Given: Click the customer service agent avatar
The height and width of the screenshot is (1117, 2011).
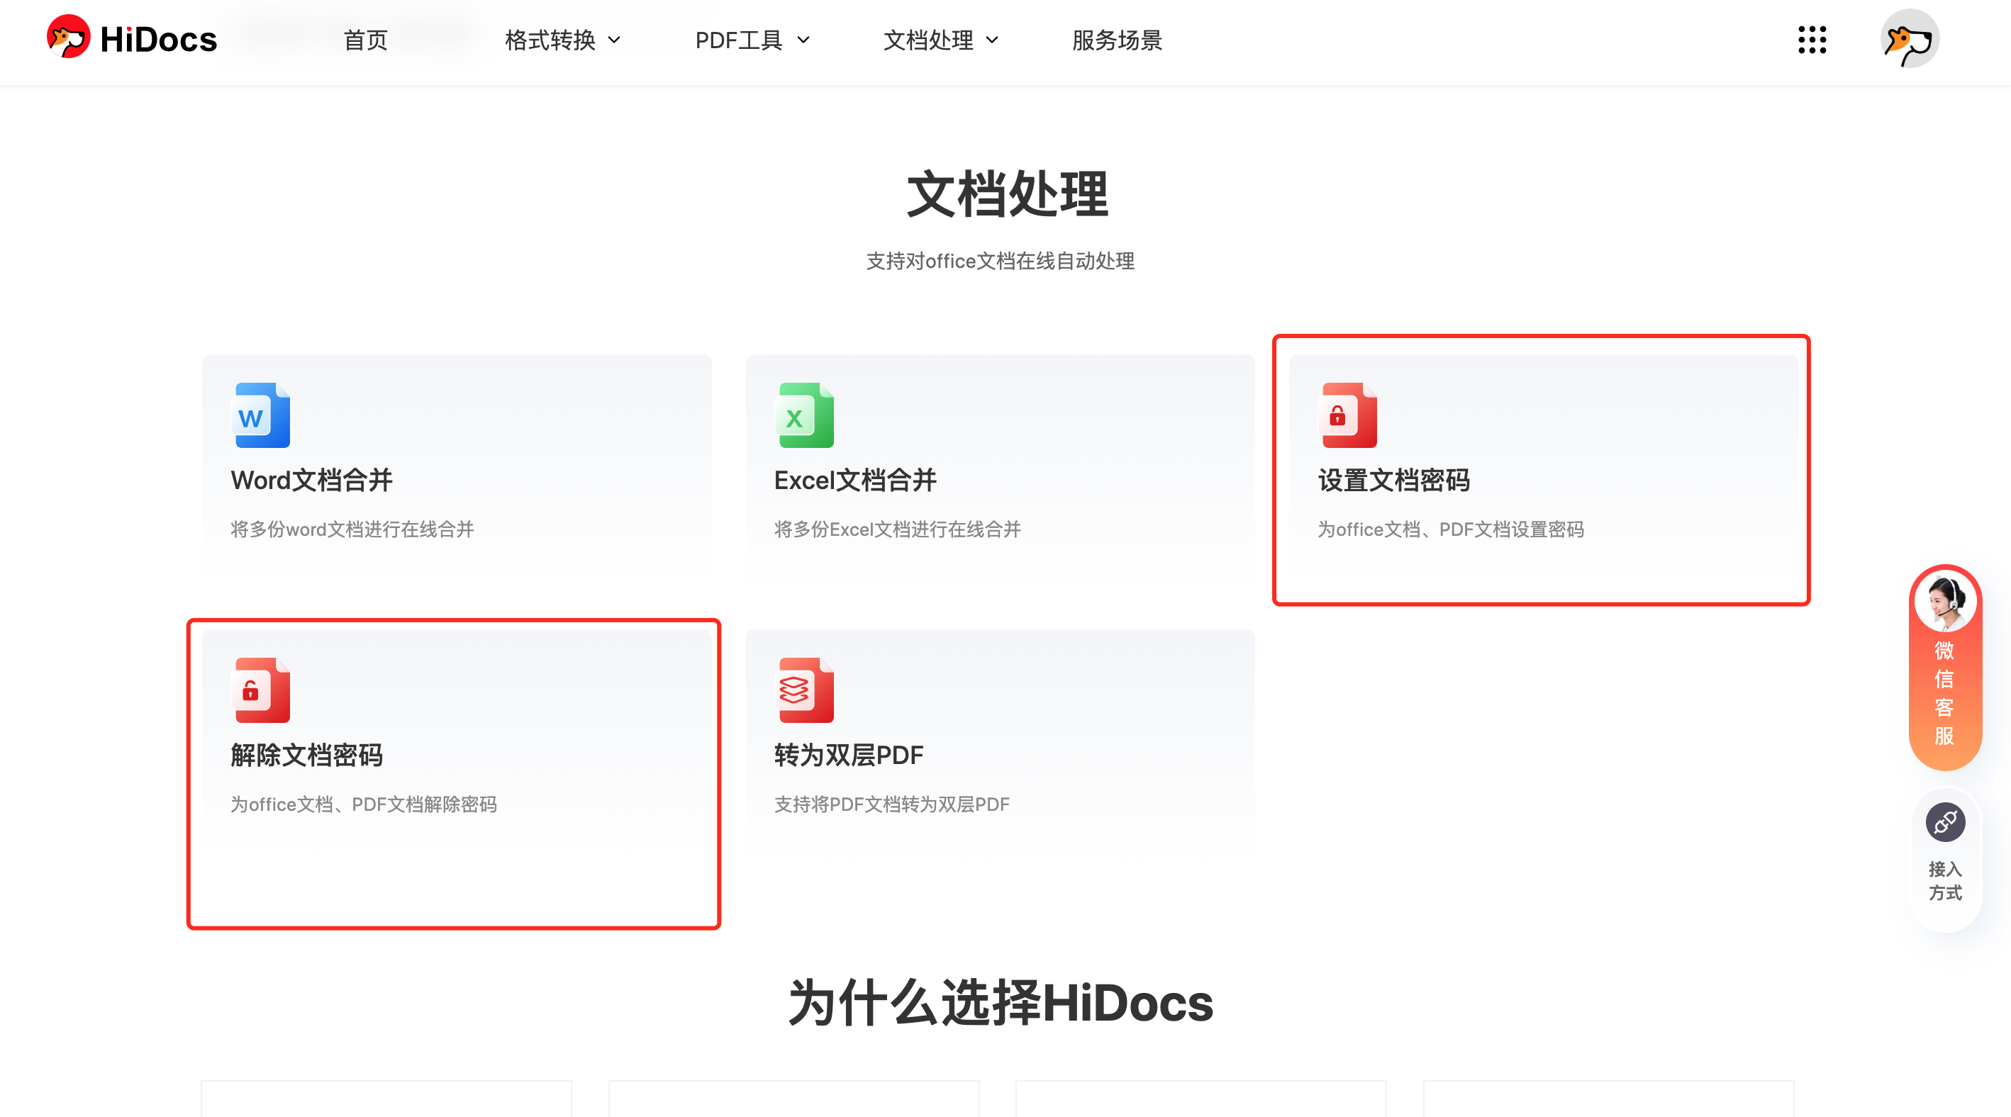Looking at the screenshot, I should click(1944, 600).
